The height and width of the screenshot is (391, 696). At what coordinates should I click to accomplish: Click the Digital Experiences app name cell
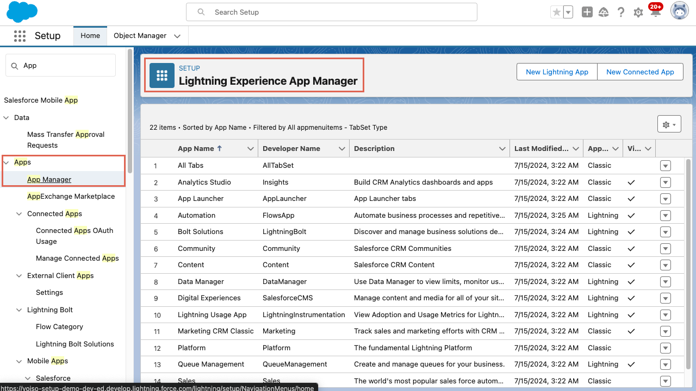point(209,298)
